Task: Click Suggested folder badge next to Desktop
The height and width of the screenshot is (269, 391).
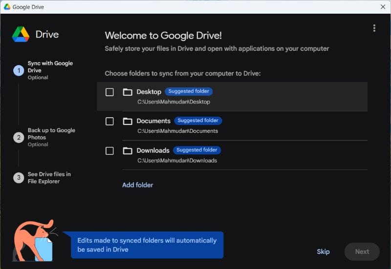Action: click(189, 91)
